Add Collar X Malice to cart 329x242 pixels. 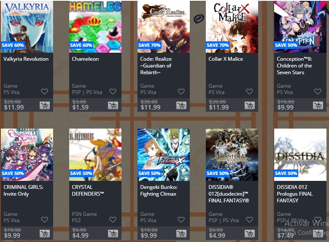coord(250,105)
